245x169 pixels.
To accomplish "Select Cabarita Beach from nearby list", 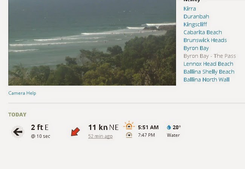I will (x=203, y=32).
